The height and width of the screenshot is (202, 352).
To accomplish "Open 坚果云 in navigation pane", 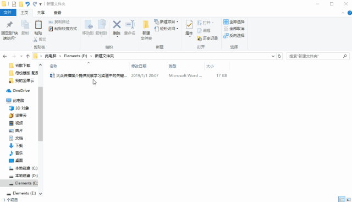I will coord(18,116).
